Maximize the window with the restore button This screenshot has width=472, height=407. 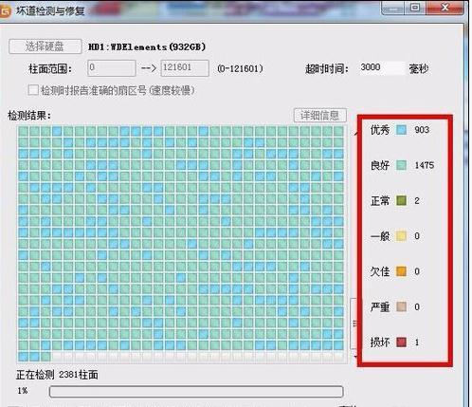click(415, 8)
